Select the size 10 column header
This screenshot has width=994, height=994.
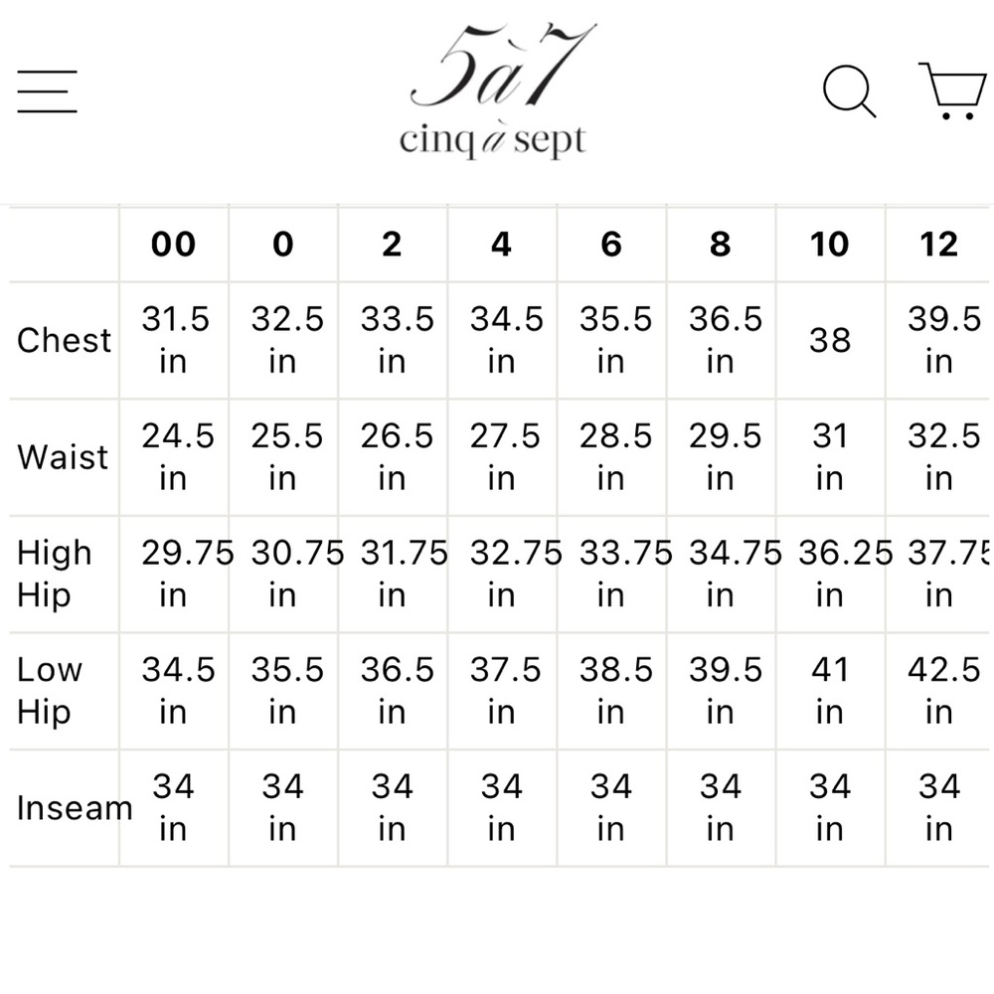coord(830,245)
